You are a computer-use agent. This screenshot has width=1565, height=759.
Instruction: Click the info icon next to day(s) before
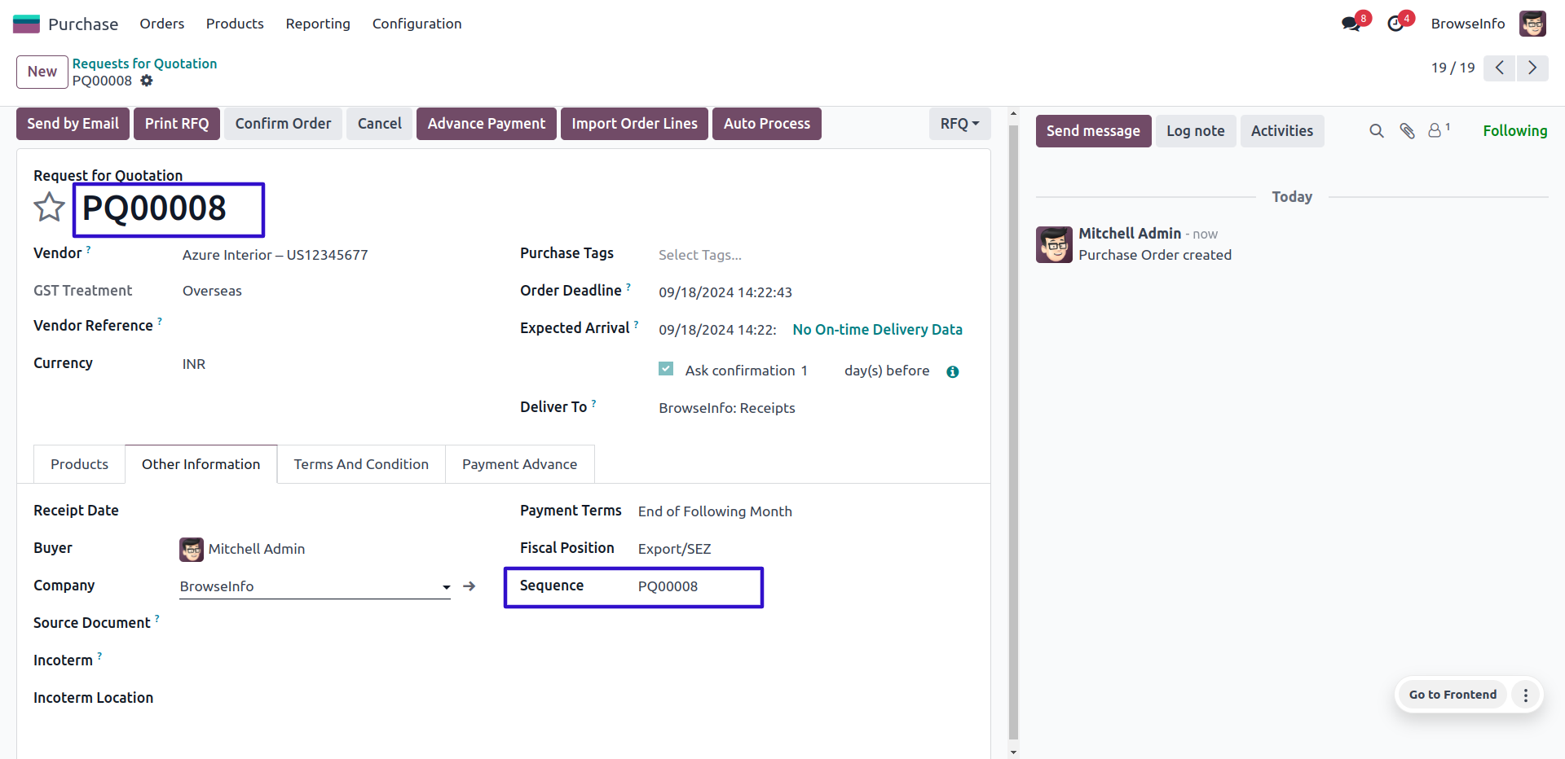(952, 372)
